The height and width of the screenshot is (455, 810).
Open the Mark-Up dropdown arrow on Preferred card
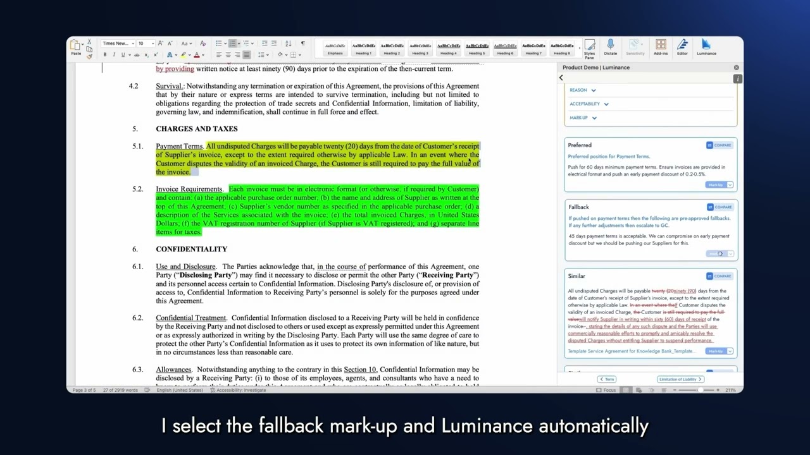click(730, 185)
